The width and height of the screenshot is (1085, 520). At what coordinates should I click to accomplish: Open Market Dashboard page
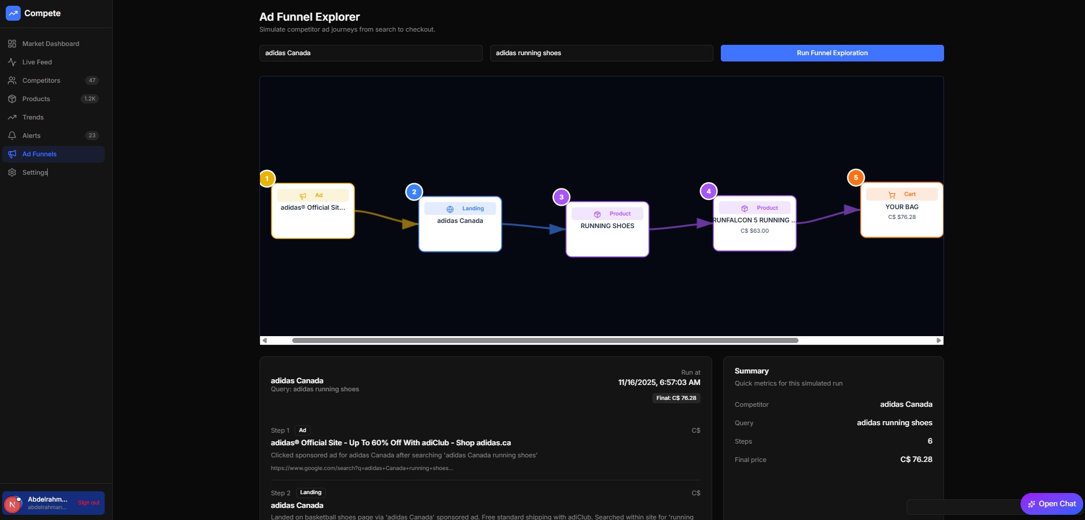[x=54, y=44]
